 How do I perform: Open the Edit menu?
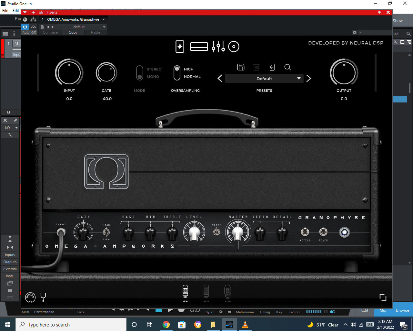[16, 10]
